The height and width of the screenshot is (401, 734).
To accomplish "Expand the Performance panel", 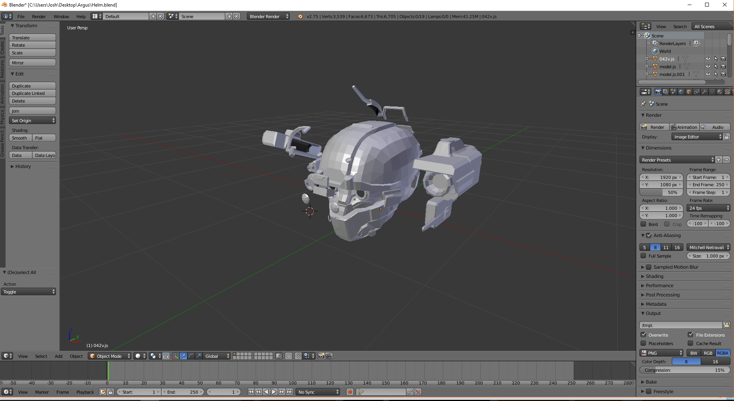I will (659, 286).
